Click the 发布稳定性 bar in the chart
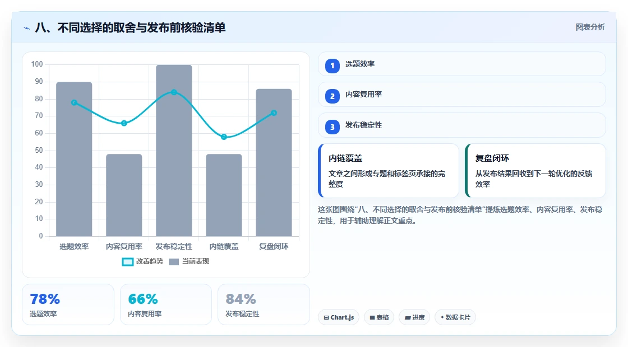 point(174,151)
